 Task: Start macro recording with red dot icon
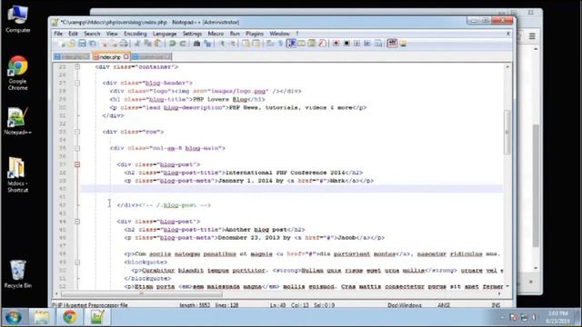click(x=336, y=44)
